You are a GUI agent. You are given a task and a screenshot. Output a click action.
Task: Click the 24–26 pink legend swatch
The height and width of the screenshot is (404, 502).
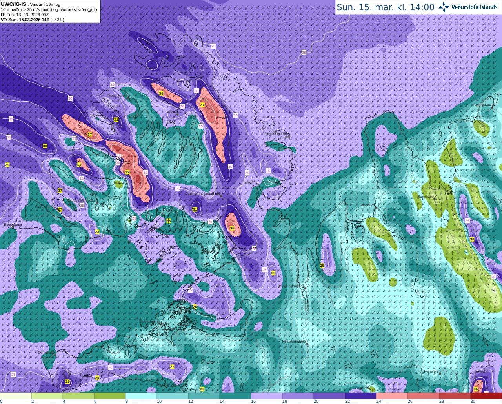pos(392,396)
